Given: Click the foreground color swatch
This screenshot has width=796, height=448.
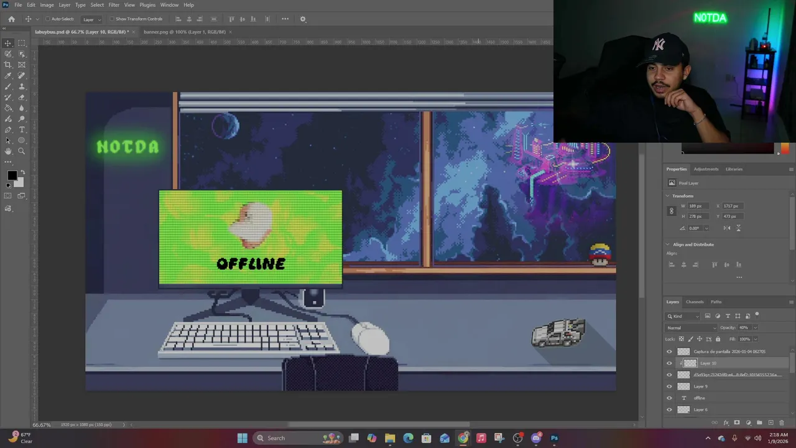Looking at the screenshot, I should pos(12,177).
